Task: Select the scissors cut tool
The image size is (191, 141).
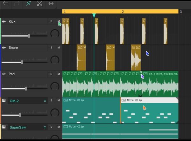Action: (x=40, y=4)
